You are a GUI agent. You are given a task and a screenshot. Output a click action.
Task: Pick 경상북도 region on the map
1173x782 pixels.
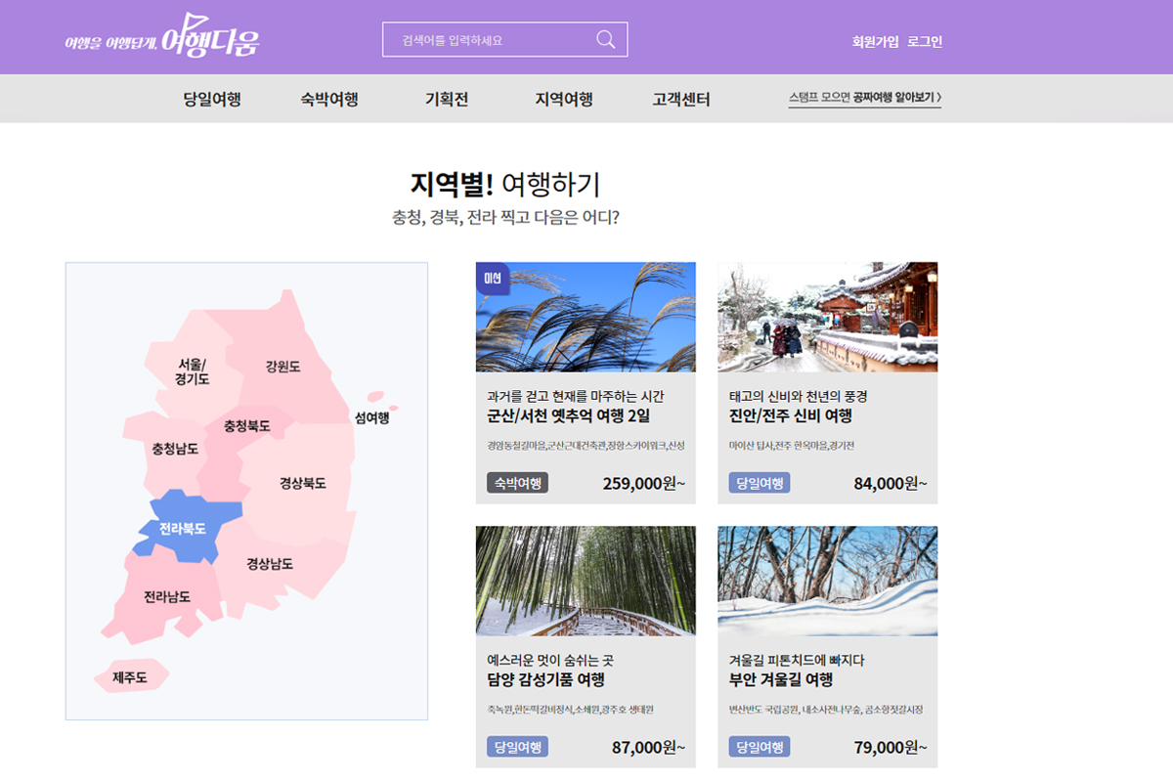point(302,483)
